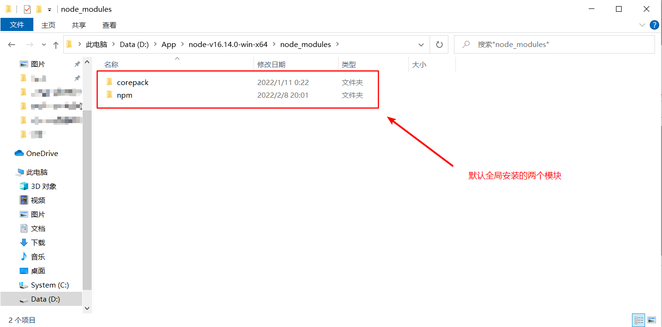Viewport: 662px width, 327px height.
Task: Click Data (D:) breadcrumb in address bar
Action: click(x=134, y=44)
